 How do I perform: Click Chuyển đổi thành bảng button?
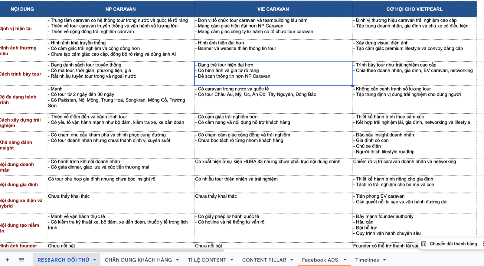coord(450,244)
